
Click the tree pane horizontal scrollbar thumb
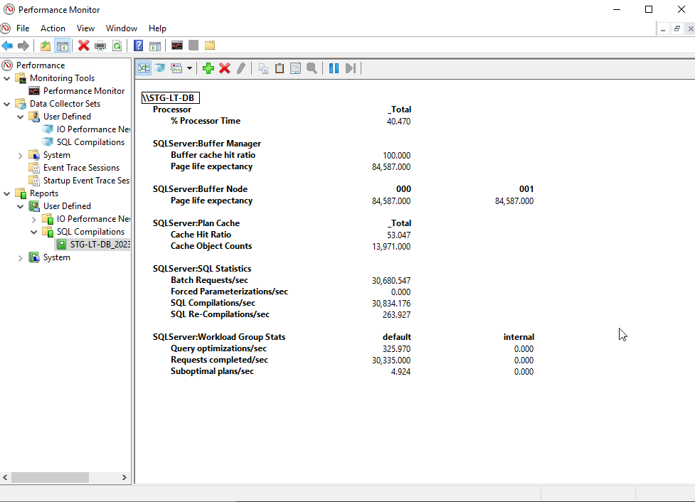[x=50, y=477]
